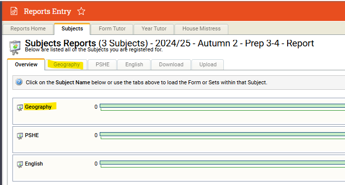This screenshot has width=345, height=185.
Task: Open the Download sub-tab
Action: (x=171, y=65)
